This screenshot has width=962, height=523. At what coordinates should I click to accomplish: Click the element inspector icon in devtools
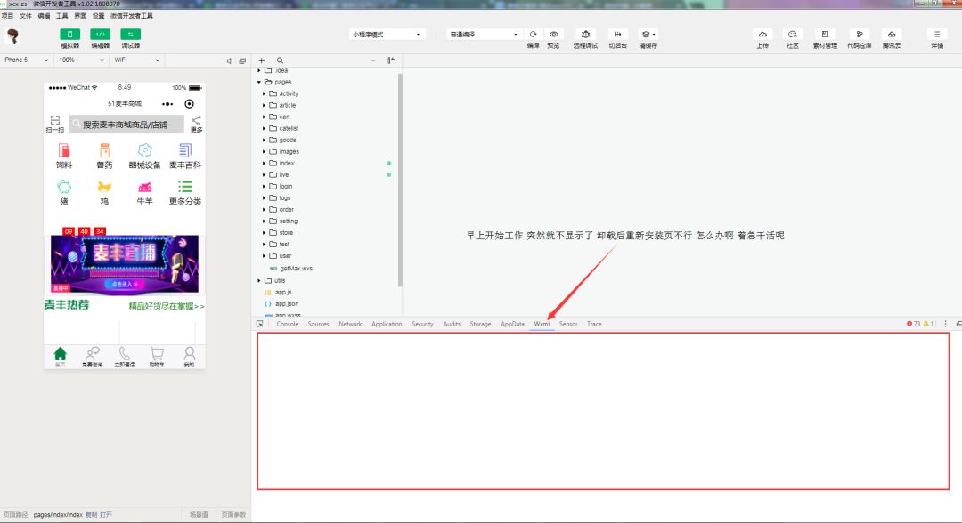coord(260,324)
